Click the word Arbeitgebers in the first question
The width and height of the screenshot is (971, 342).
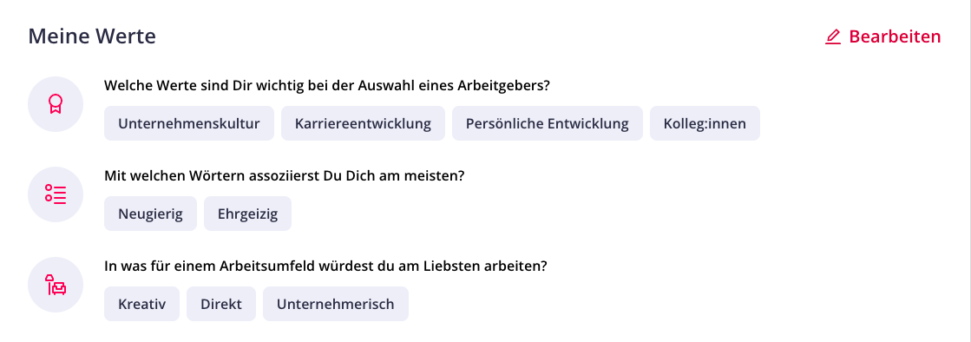coord(503,85)
